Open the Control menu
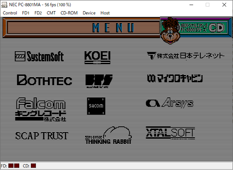Viewport: 233px width, 170px height. click(10, 13)
